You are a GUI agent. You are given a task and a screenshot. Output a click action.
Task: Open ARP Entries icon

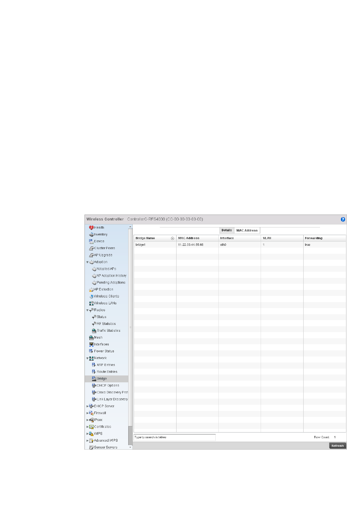point(94,365)
